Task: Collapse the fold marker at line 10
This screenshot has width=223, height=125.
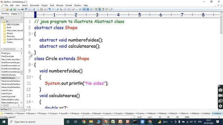Action: click(x=32, y=77)
